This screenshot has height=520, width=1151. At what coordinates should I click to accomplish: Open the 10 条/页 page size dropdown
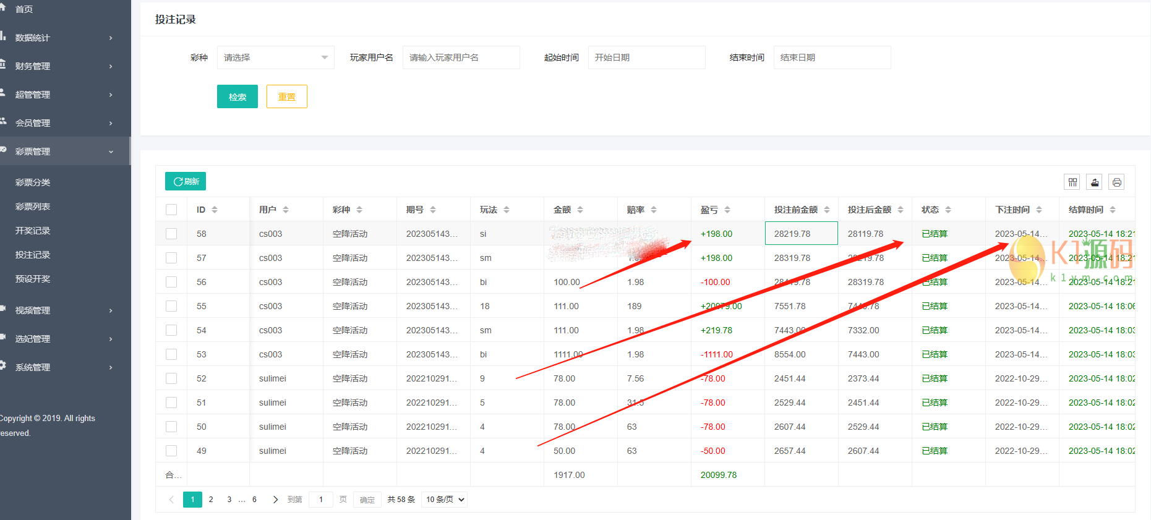[444, 500]
